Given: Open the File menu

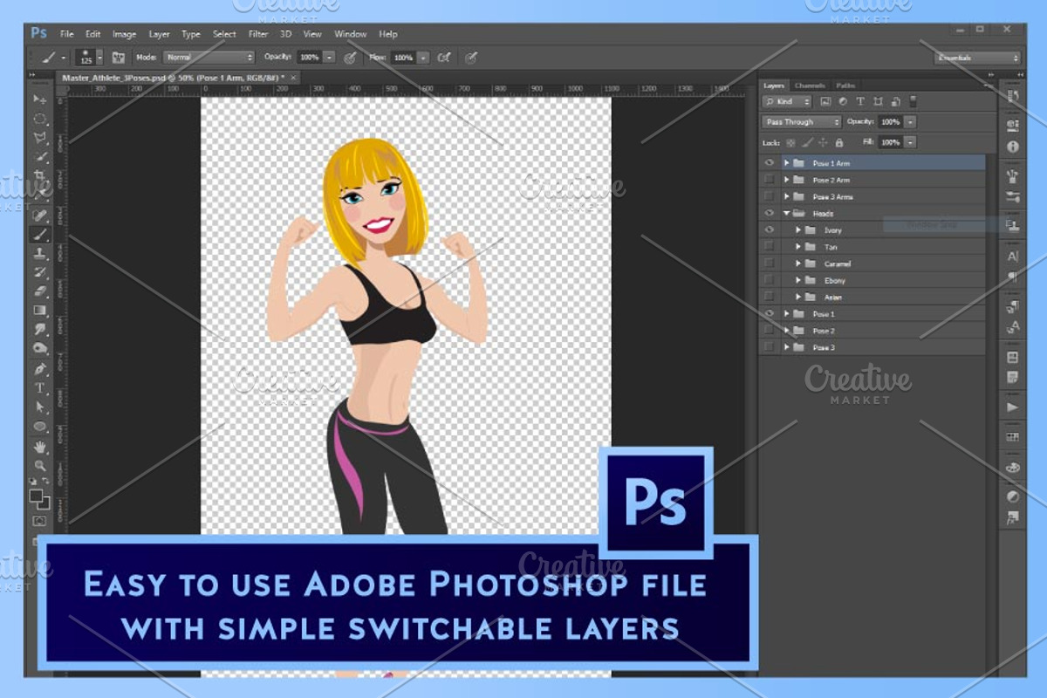Looking at the screenshot, I should (x=66, y=34).
